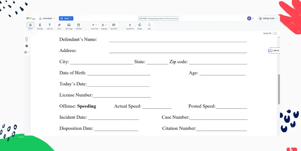Select the Draw pencil tool
The width and height of the screenshot is (301, 151).
click(59, 25)
